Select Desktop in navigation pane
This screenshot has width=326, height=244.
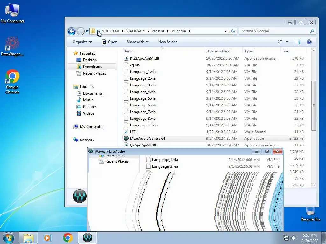(x=90, y=60)
